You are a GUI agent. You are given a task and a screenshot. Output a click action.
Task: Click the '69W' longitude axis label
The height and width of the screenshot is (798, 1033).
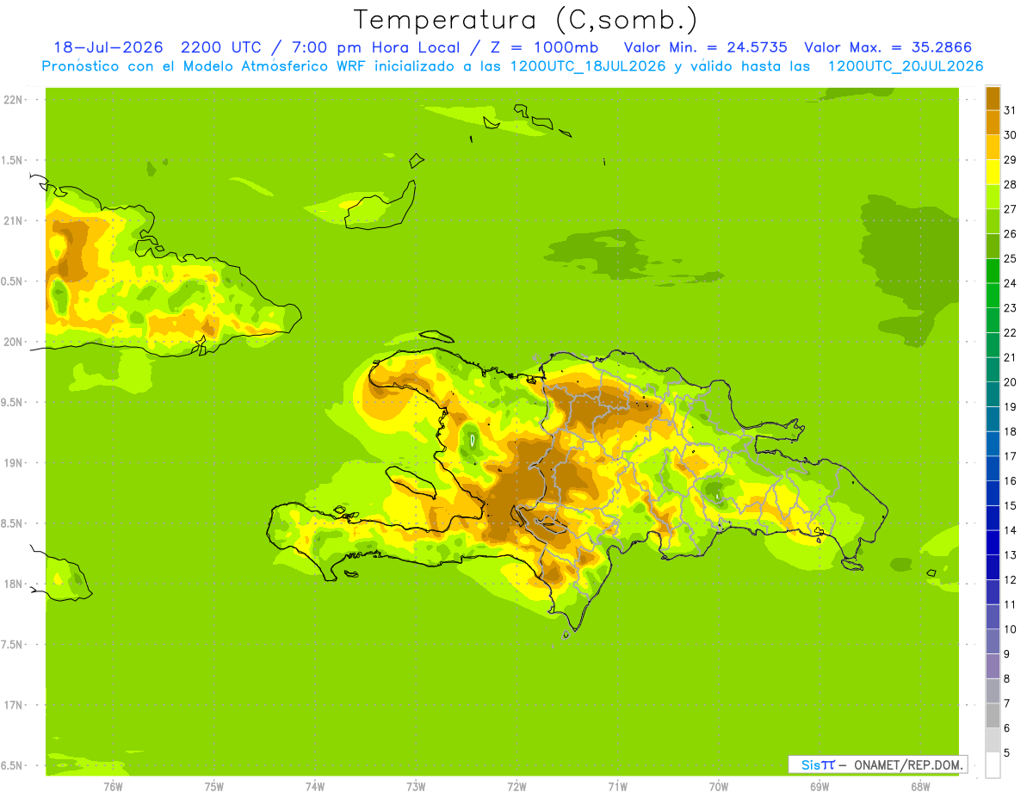pos(820,787)
